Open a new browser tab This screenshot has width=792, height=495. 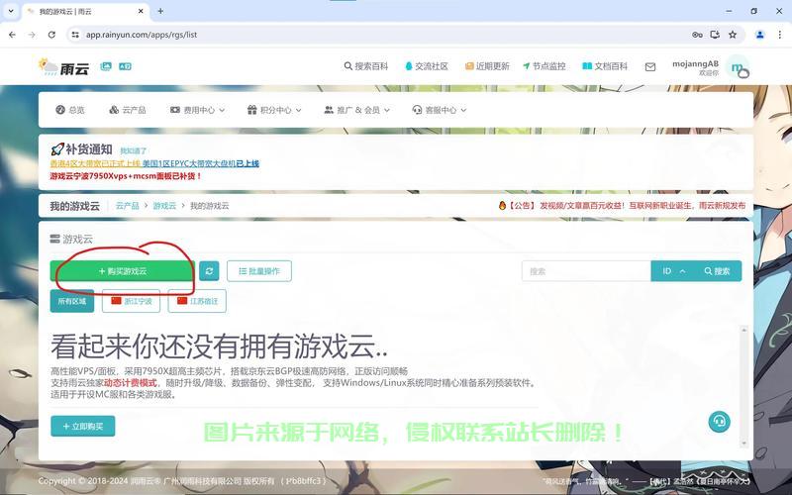click(x=160, y=11)
